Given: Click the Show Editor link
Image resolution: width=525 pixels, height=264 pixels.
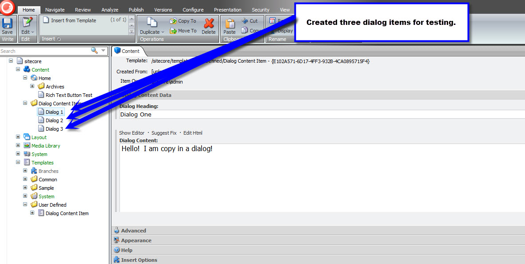Looking at the screenshot, I should [131, 133].
